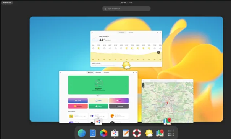The image size is (231, 139).
Task: Open the Gopher featured banner
Action: coord(99,85)
